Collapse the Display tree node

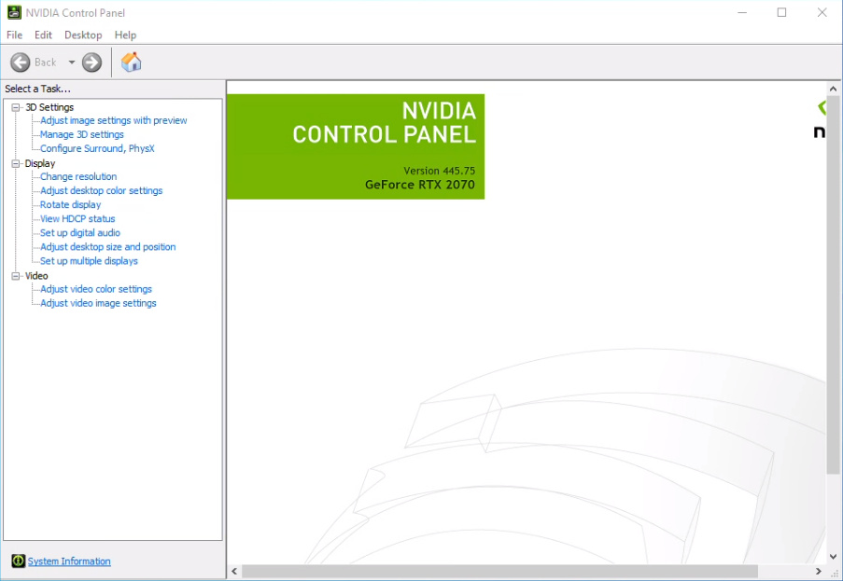(16, 164)
